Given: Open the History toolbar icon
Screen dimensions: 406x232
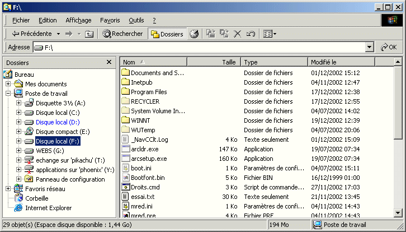Looking at the screenshot, I should pyautogui.click(x=194, y=34).
